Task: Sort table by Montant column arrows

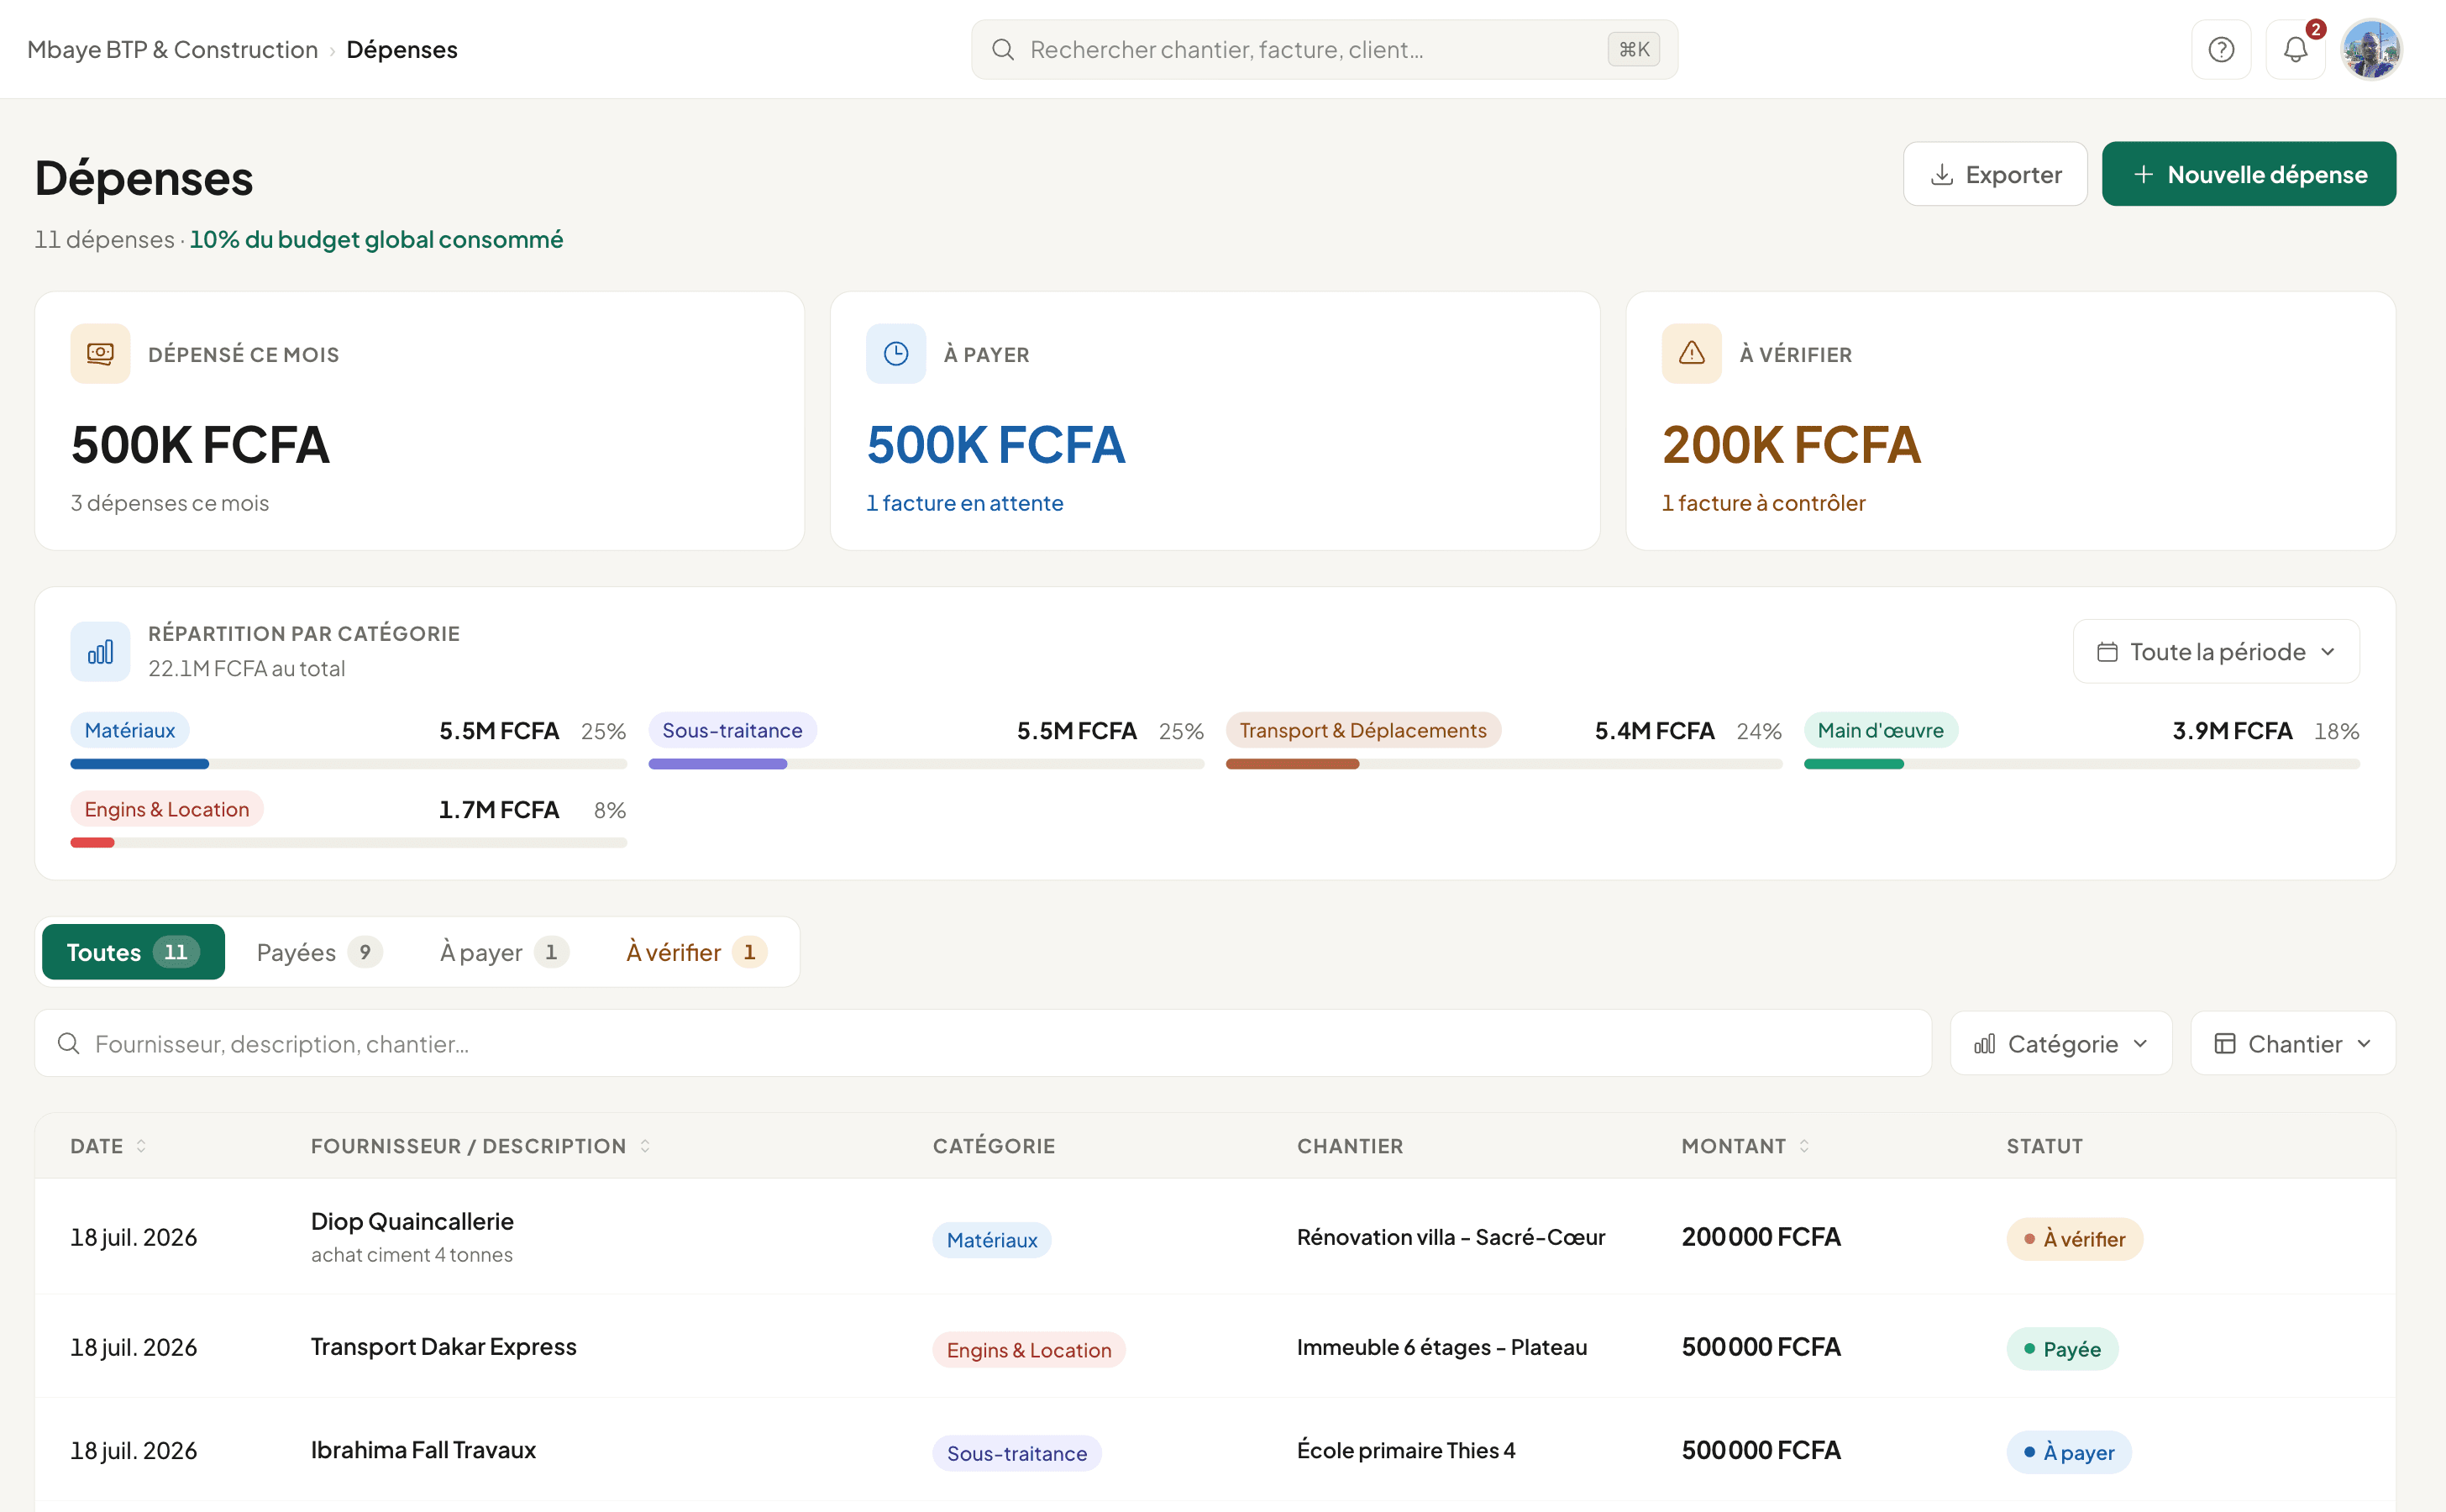Action: [x=1804, y=1146]
